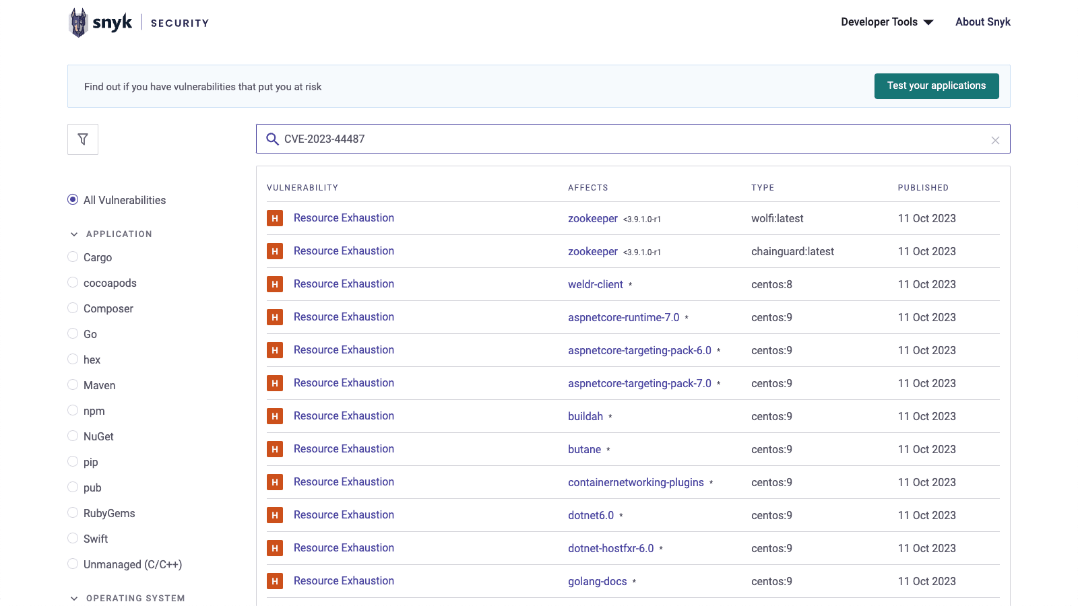Select the Unmanaged (C/C++) radio filter
Screen dimensions: 1078x606
[73, 564]
